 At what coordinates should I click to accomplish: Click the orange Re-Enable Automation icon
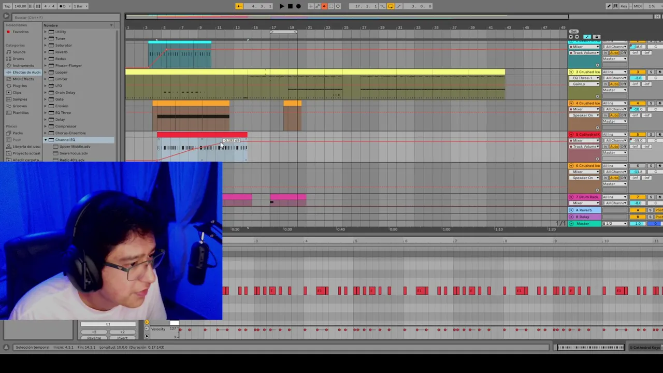point(325,6)
